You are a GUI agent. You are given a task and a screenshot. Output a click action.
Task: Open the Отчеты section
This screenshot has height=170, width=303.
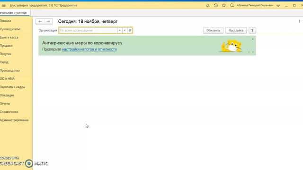click(x=5, y=104)
